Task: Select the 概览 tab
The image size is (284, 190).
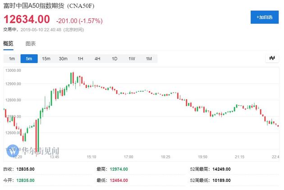Action: click(8, 43)
